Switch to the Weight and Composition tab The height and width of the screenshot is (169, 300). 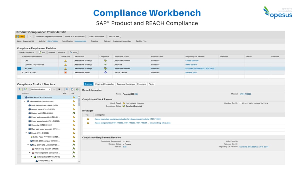[x=104, y=84]
